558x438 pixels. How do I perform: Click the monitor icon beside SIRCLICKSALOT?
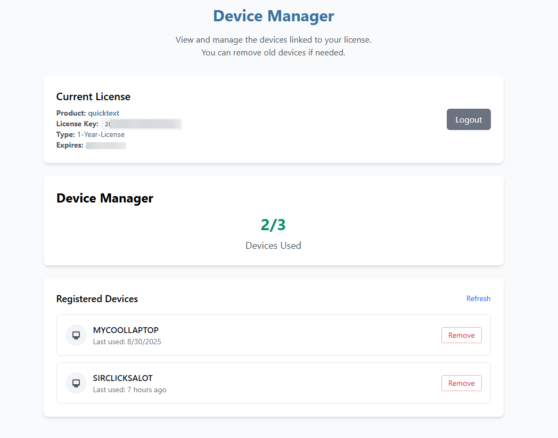(x=76, y=383)
